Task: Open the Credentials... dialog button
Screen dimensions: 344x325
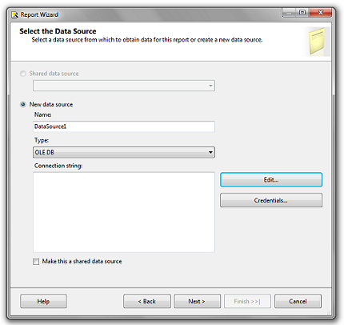Action: (271, 200)
